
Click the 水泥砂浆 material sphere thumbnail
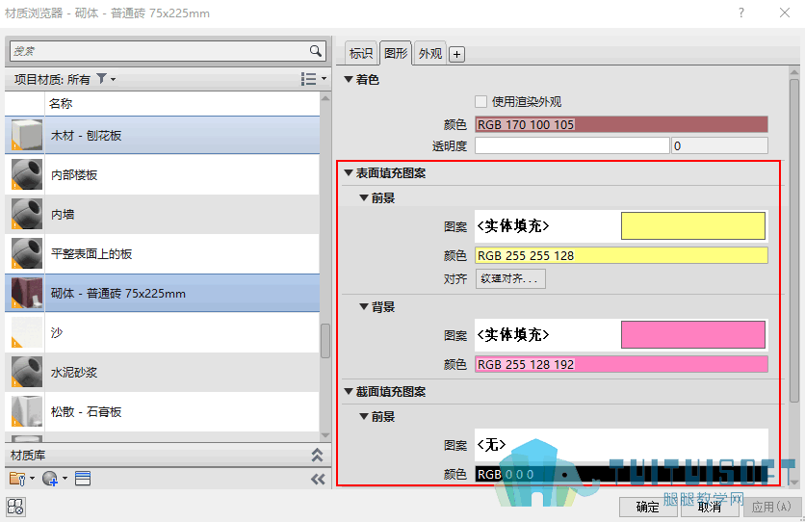[27, 372]
